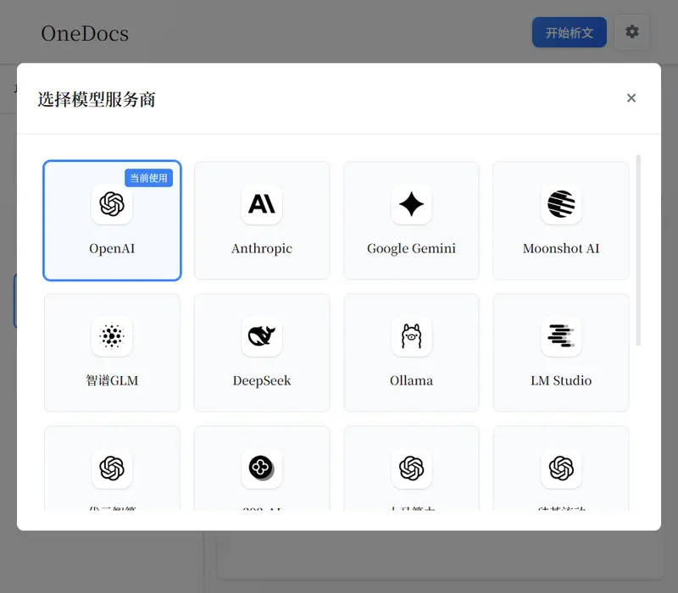Click the 当前使用 badge on OpenAI
This screenshot has height=593, width=678.
(148, 178)
